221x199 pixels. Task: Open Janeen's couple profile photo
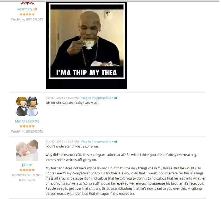pos(27,150)
